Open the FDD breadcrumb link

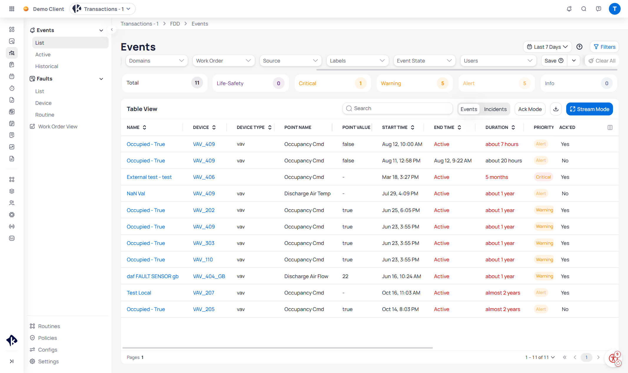[x=175, y=24]
